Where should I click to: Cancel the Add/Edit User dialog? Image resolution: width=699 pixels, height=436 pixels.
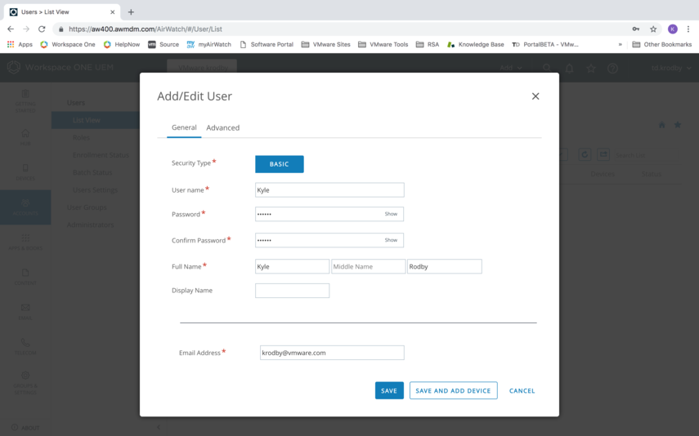(x=522, y=391)
